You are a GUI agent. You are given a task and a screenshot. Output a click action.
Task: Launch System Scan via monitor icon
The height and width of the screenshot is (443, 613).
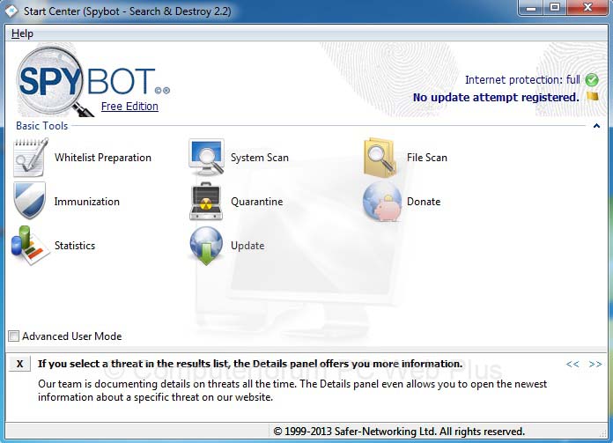(x=206, y=157)
